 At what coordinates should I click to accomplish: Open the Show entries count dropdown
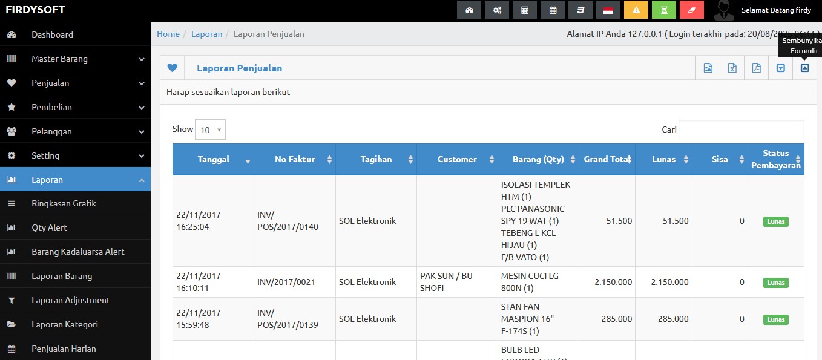coord(210,129)
